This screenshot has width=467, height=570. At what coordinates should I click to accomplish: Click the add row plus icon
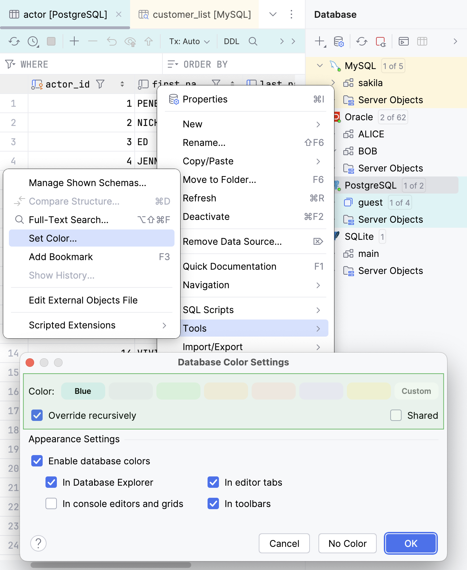(74, 41)
